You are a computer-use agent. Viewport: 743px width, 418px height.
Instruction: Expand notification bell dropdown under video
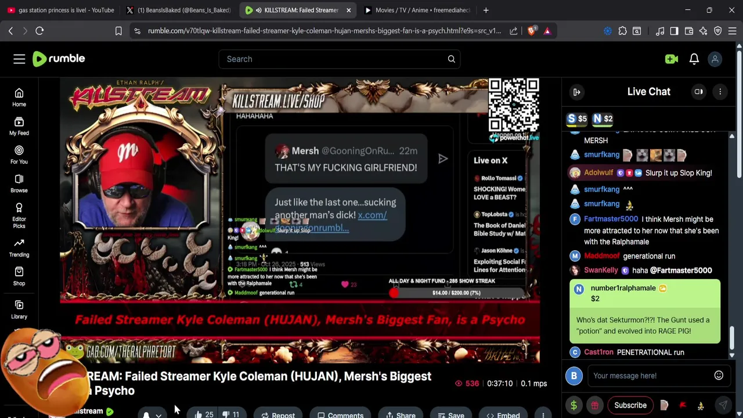coord(158,415)
